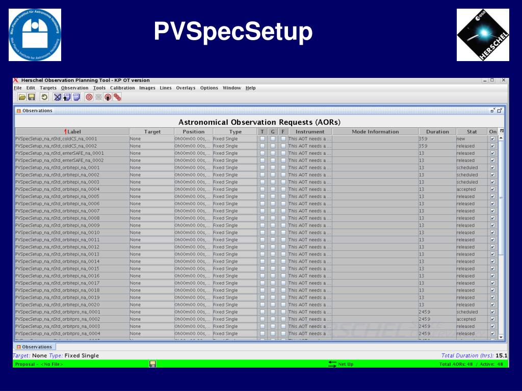Toggle T checkbox for enterSAFE_na_0001 row
This screenshot has height=391, width=522.
pos(263,153)
